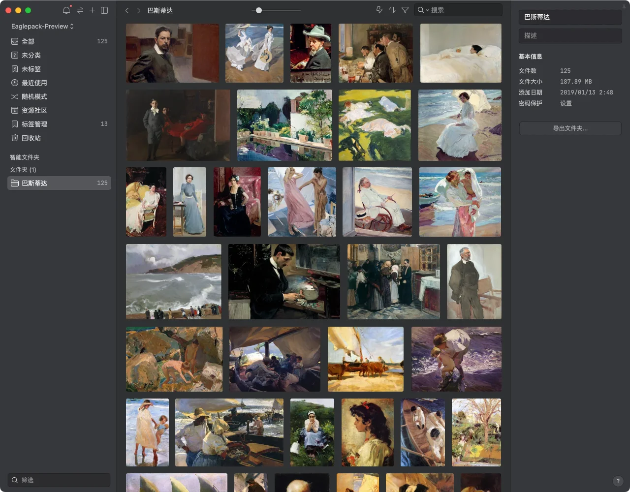Viewport: 630px width, 492px height.
Task: Select the woman with parasol on beach thumbnail
Action: pos(460,125)
